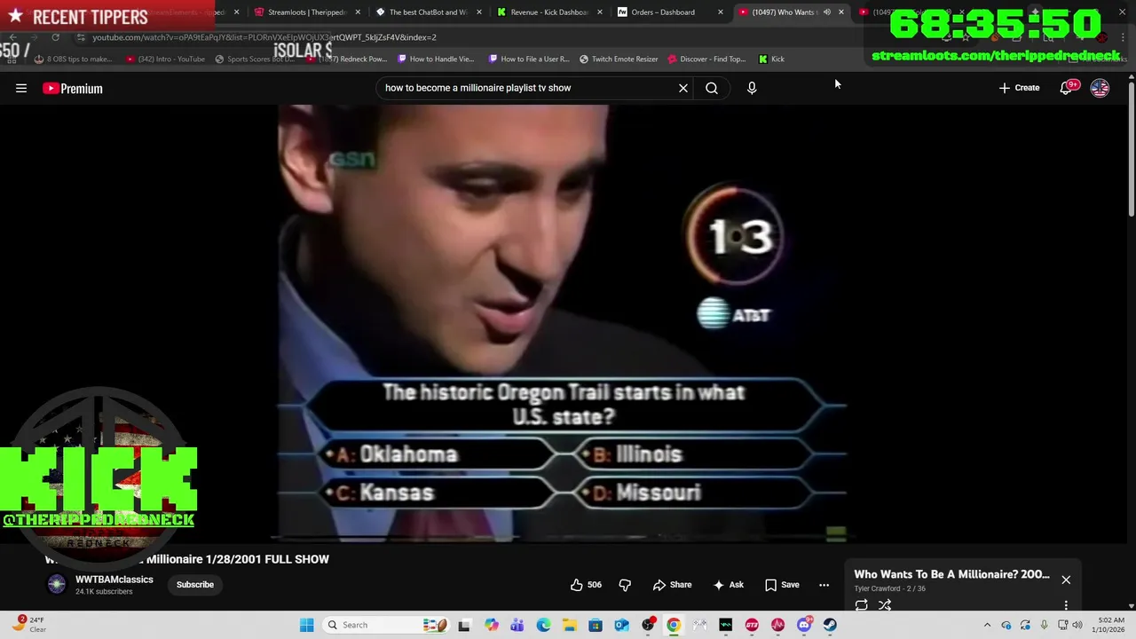Close the Streamloots tab
This screenshot has height=639, width=1136.
click(358, 12)
